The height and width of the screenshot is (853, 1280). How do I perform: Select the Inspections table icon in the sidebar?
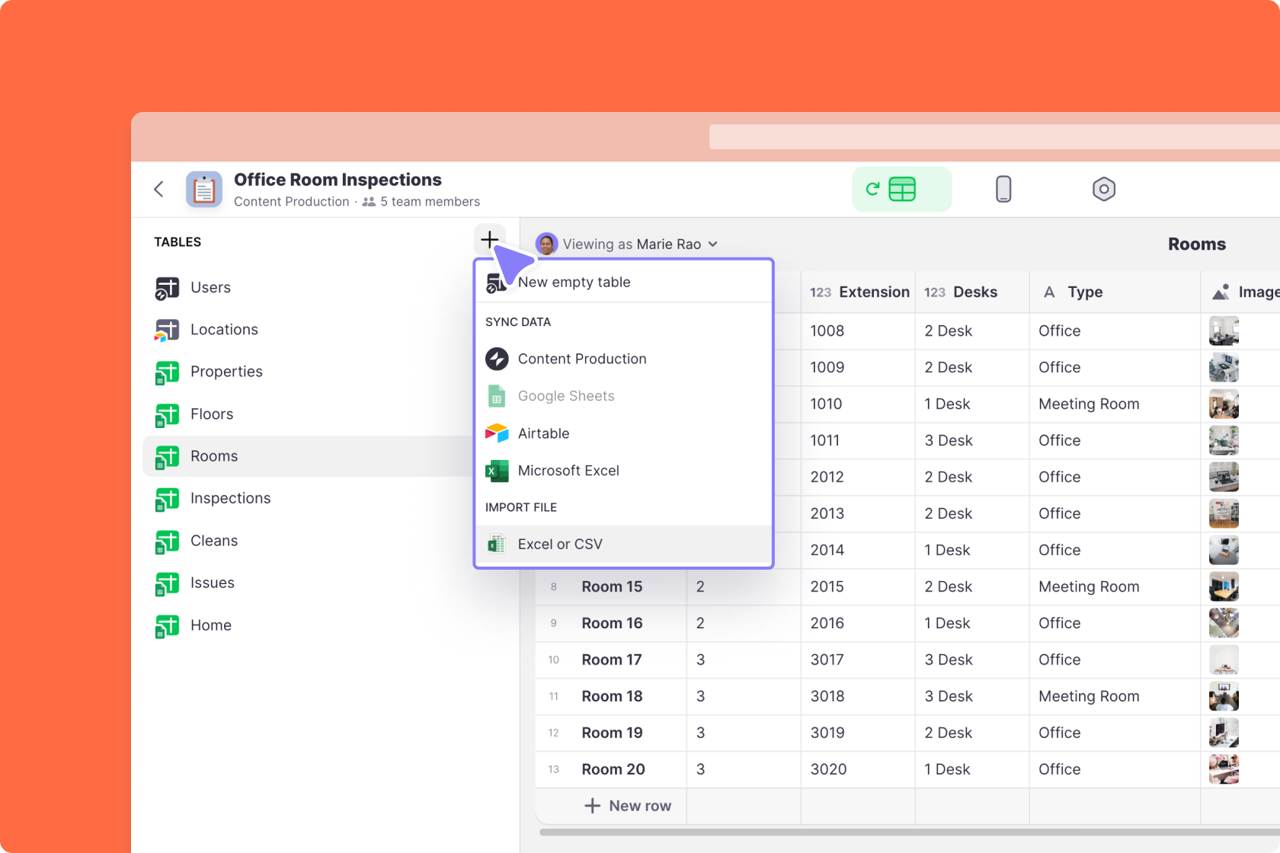pyautogui.click(x=167, y=499)
